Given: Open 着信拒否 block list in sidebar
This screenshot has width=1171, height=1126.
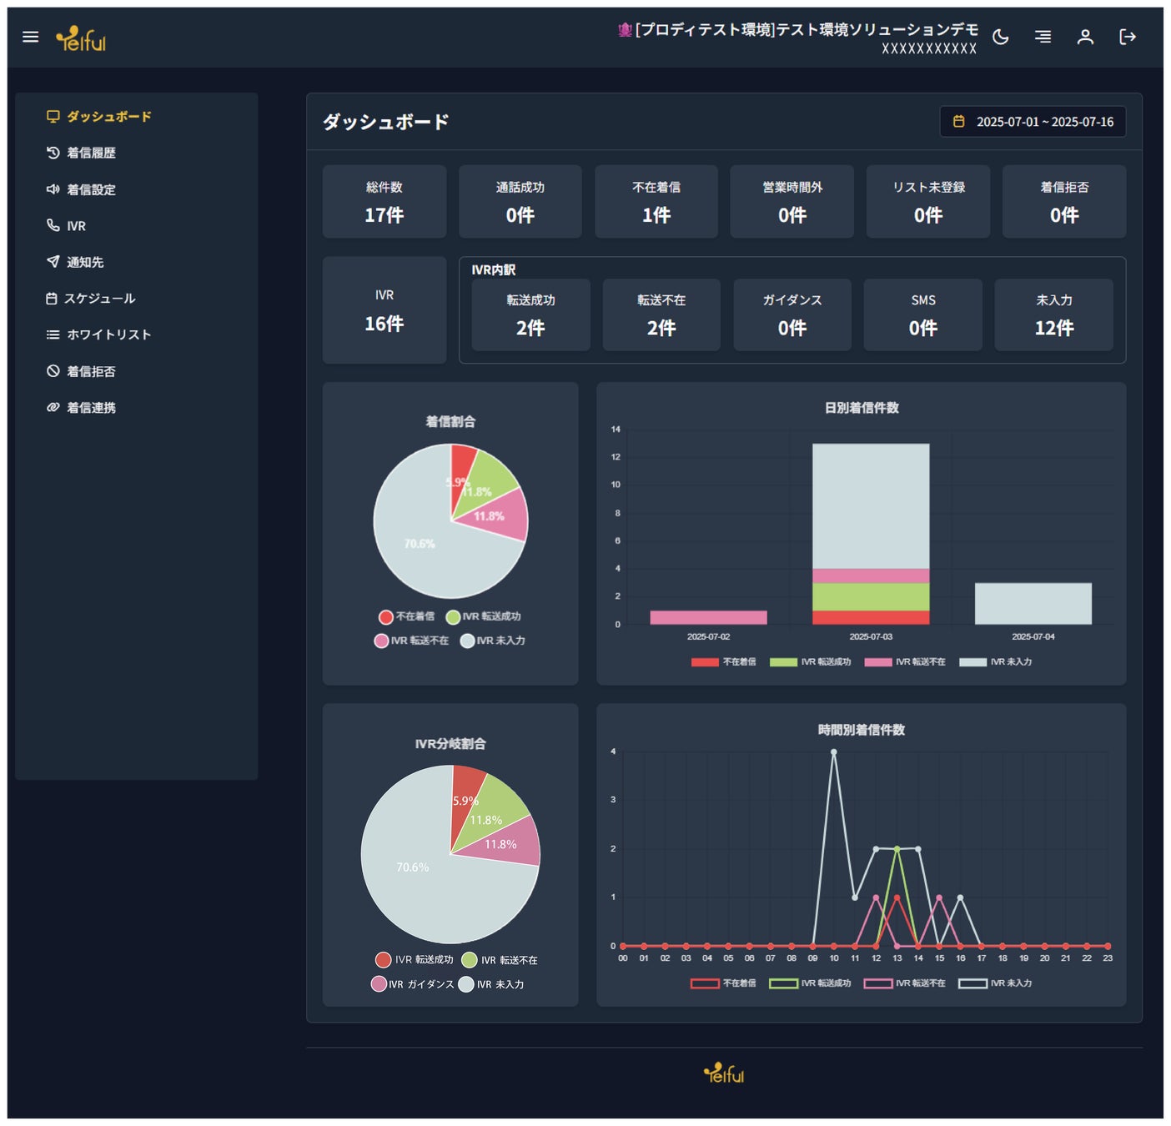Looking at the screenshot, I should [81, 371].
